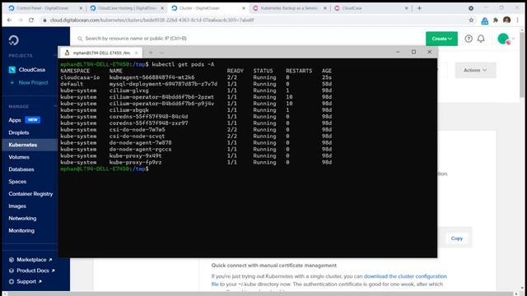This screenshot has width=527, height=296.
Task: Click the blue extension icon in toolbar
Action: [485, 21]
